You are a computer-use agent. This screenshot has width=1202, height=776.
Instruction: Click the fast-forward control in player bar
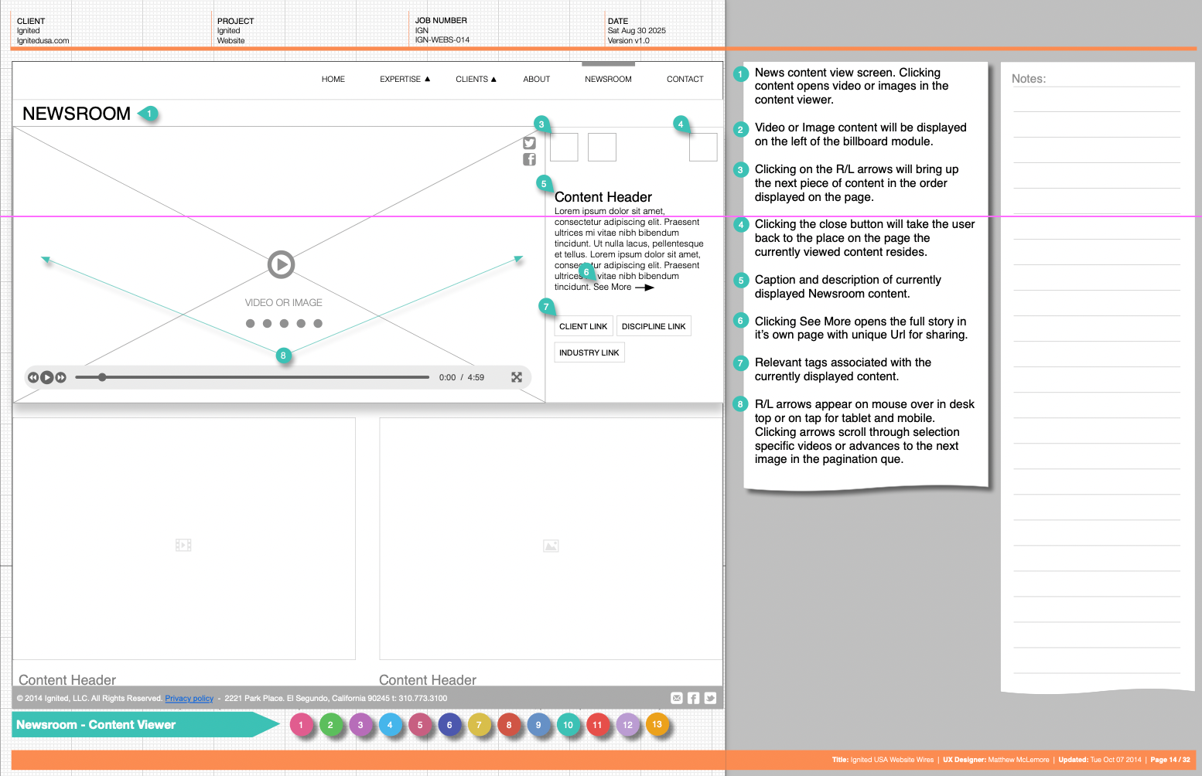[61, 377]
